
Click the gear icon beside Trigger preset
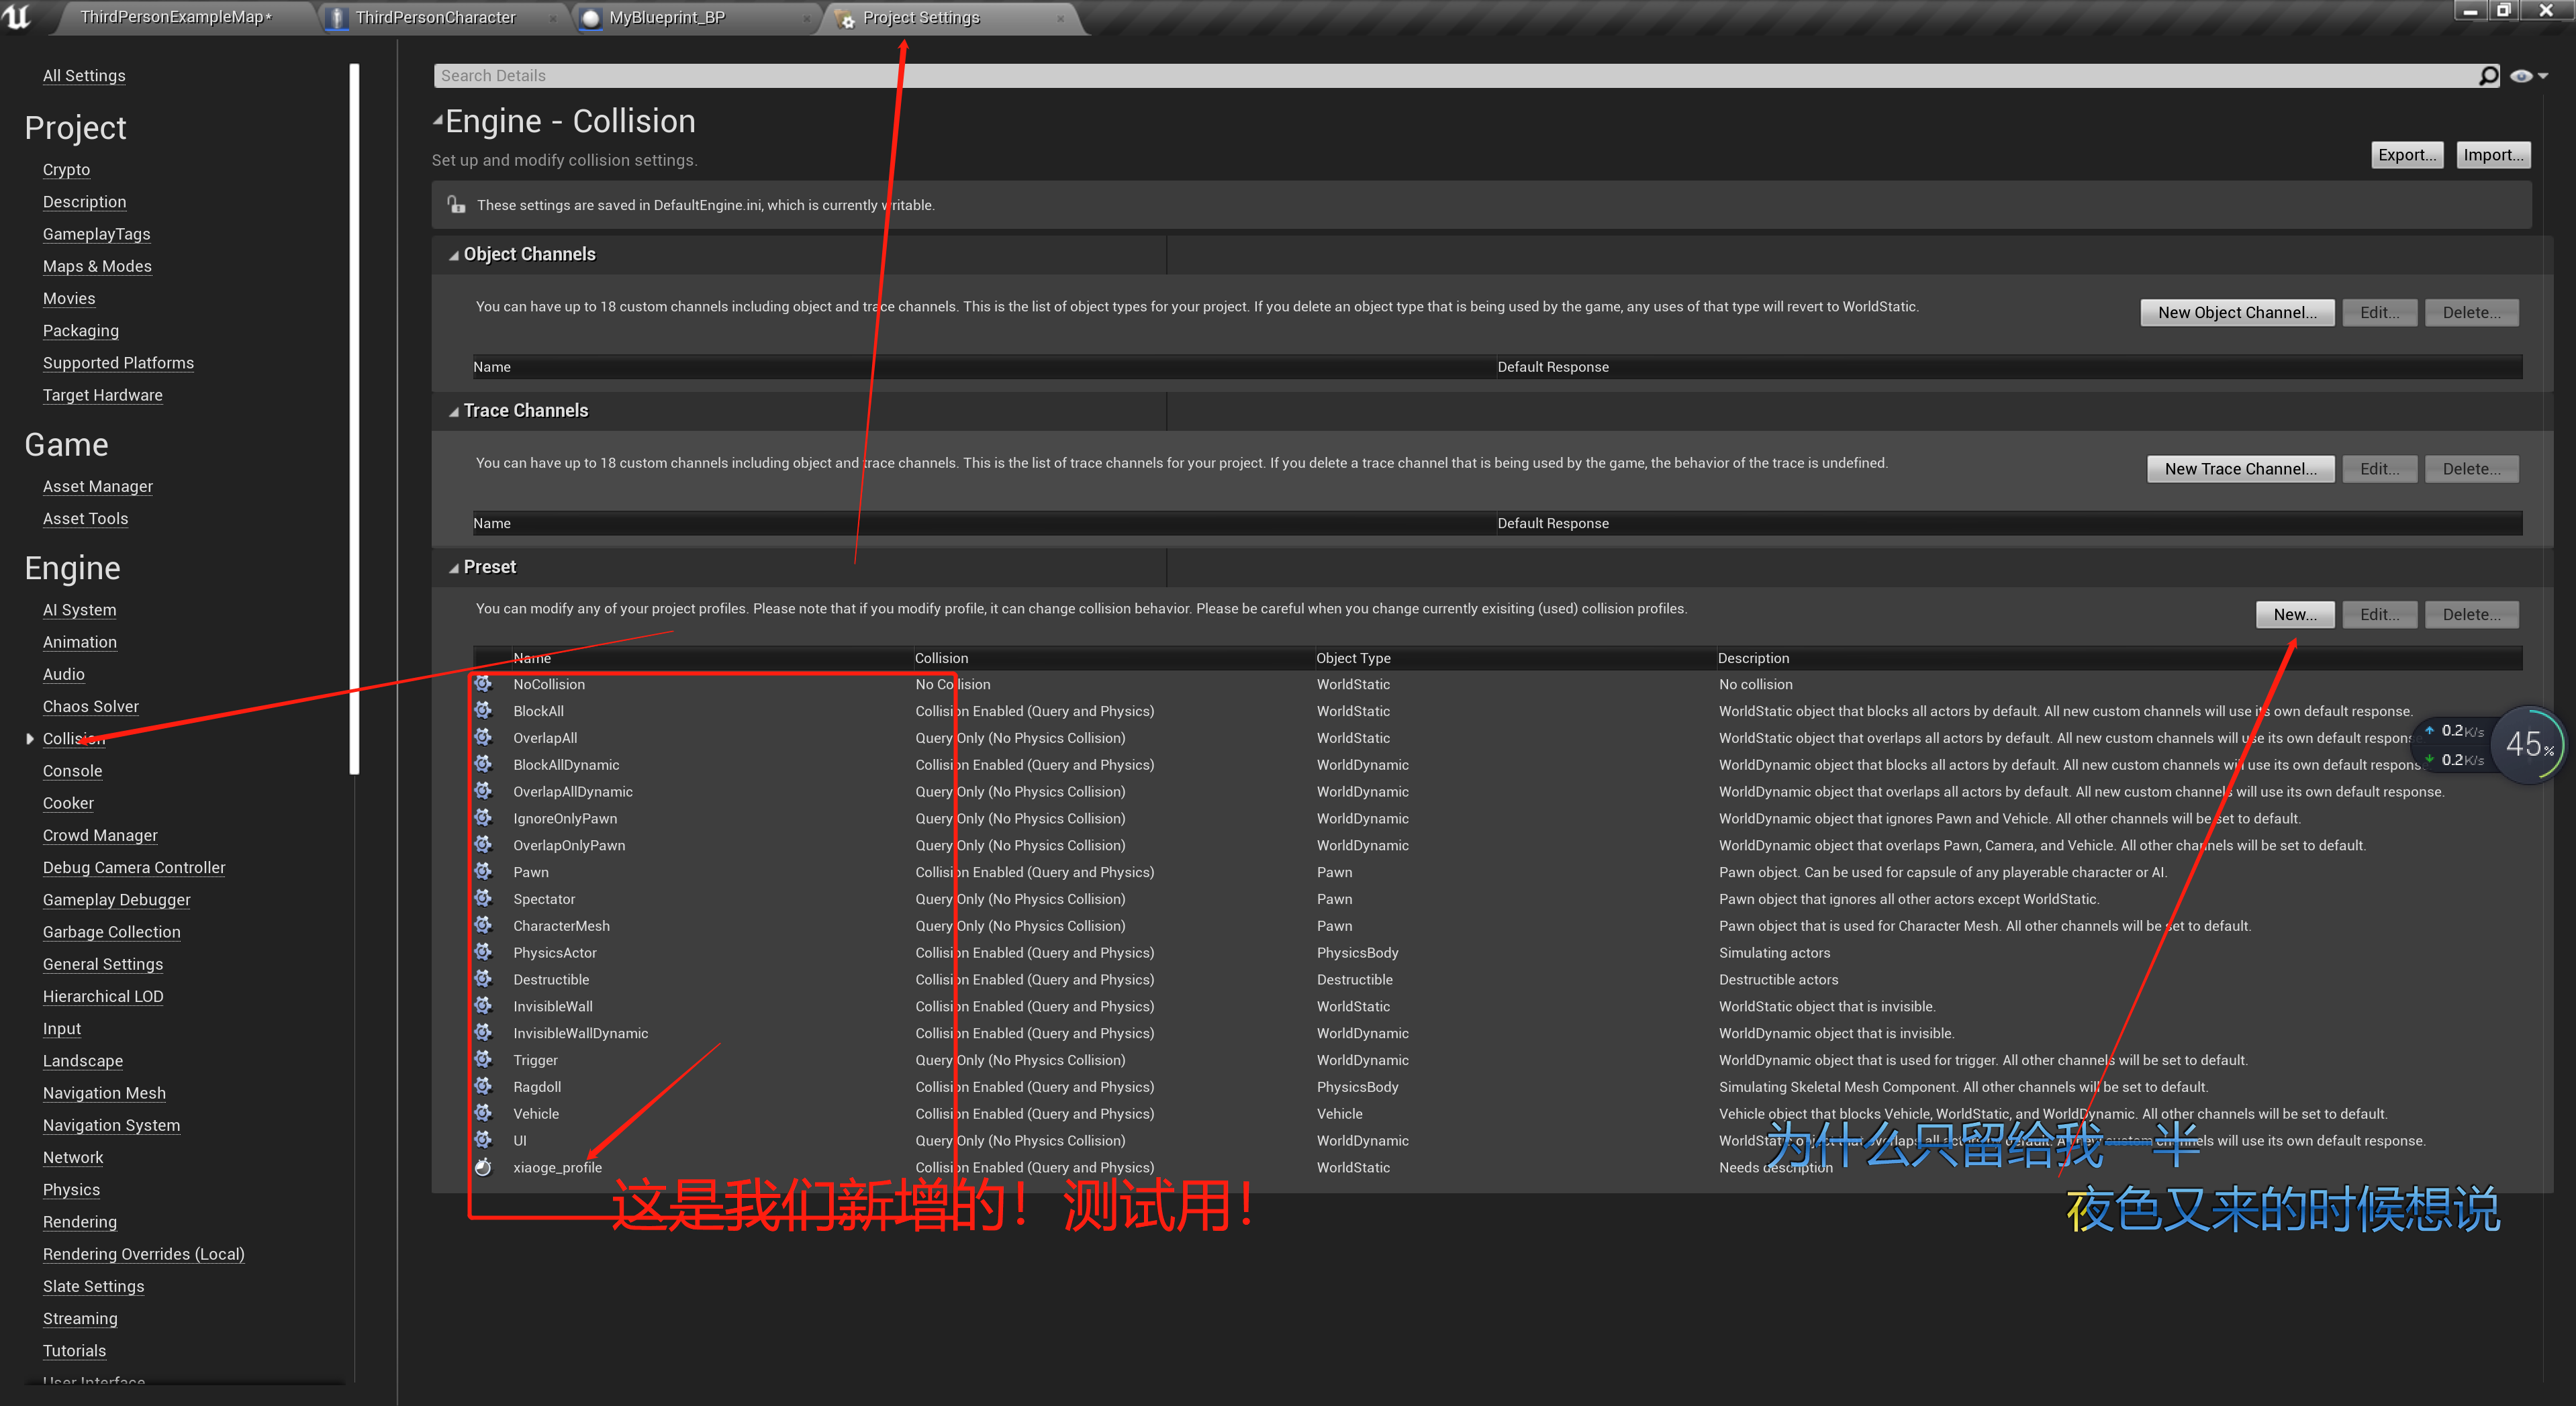click(483, 1060)
